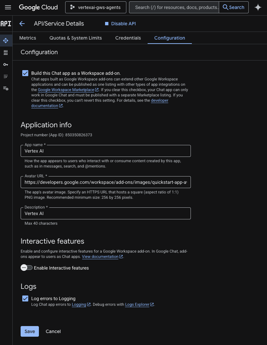Switch to the Metrics tab
The width and height of the screenshot is (267, 345).
point(28,38)
